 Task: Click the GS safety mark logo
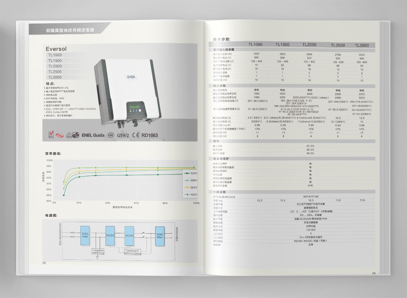click(76, 135)
